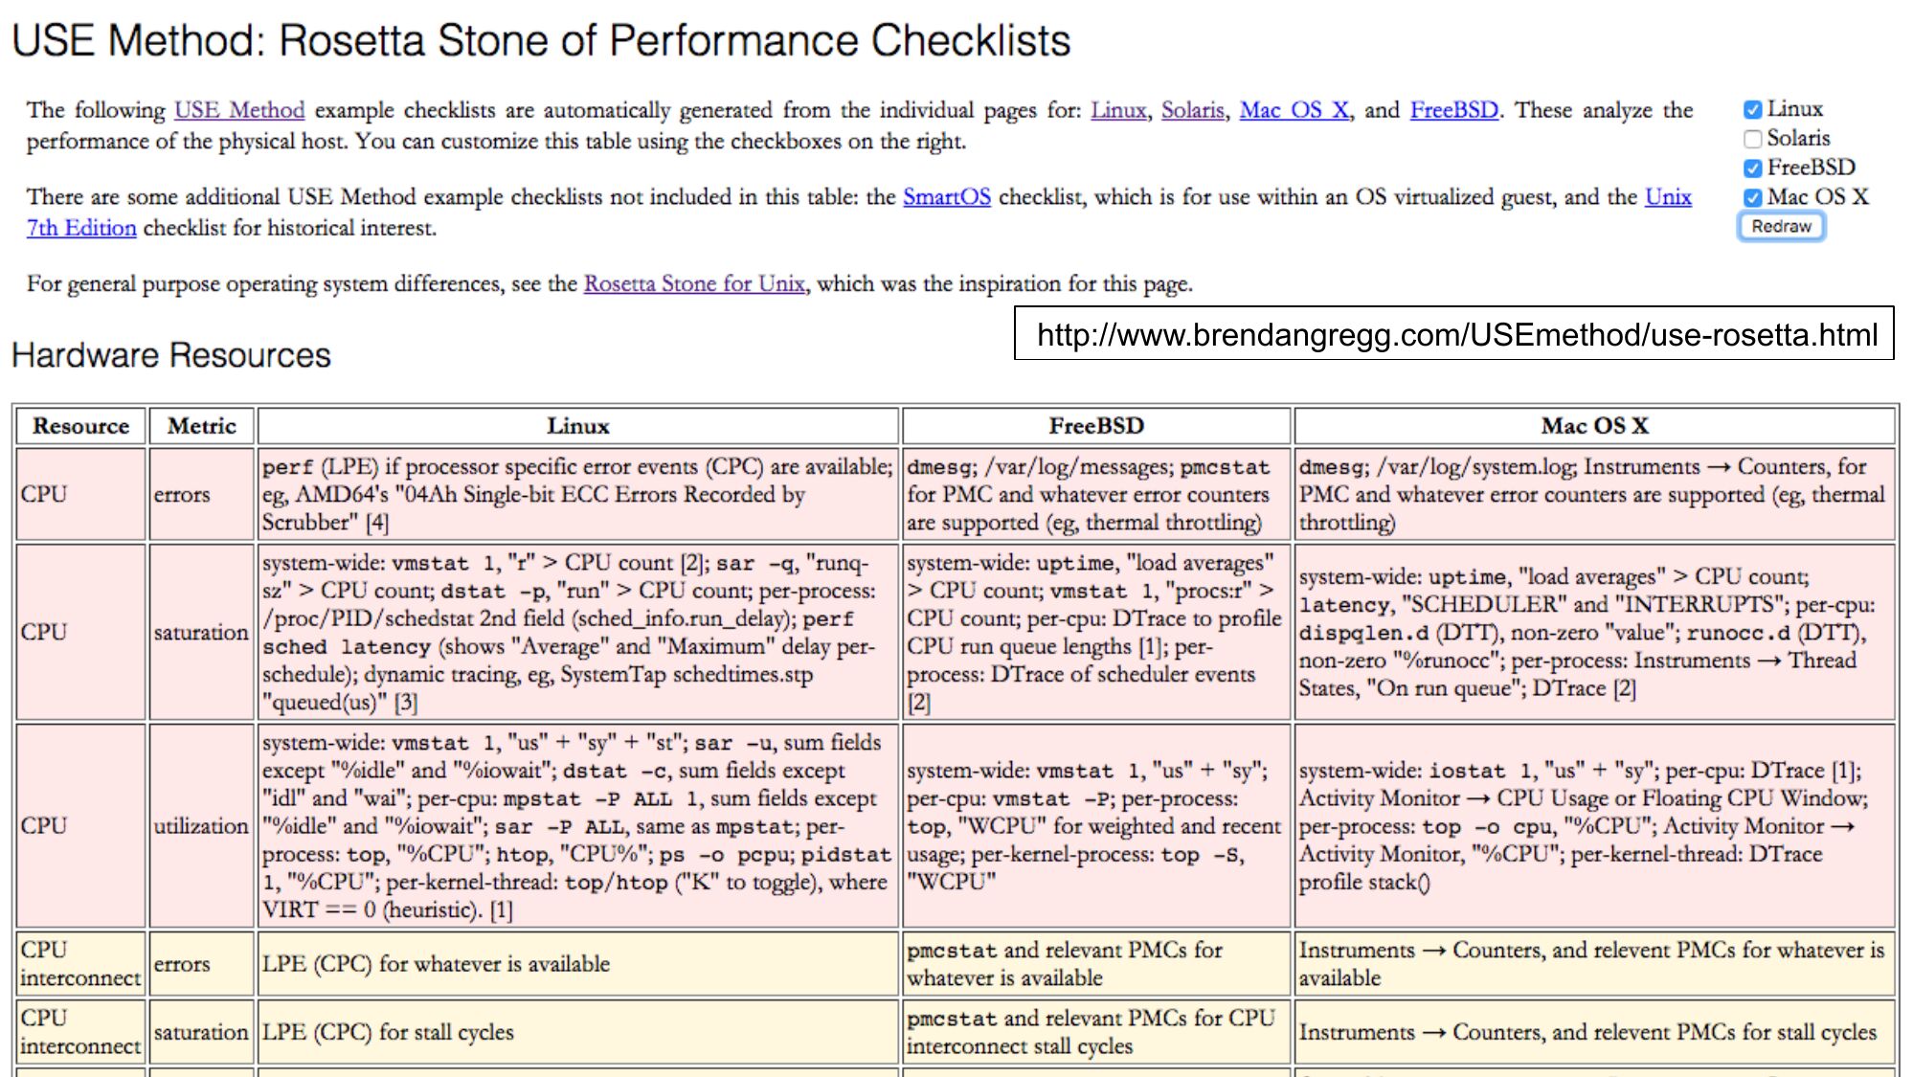Open the Mac OS X checklist link
Screen dimensions: 1913x1077
(1294, 111)
